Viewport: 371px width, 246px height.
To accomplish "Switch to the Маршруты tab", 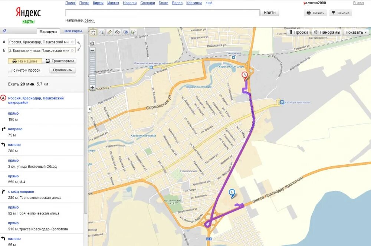I will pyautogui.click(x=48, y=32).
